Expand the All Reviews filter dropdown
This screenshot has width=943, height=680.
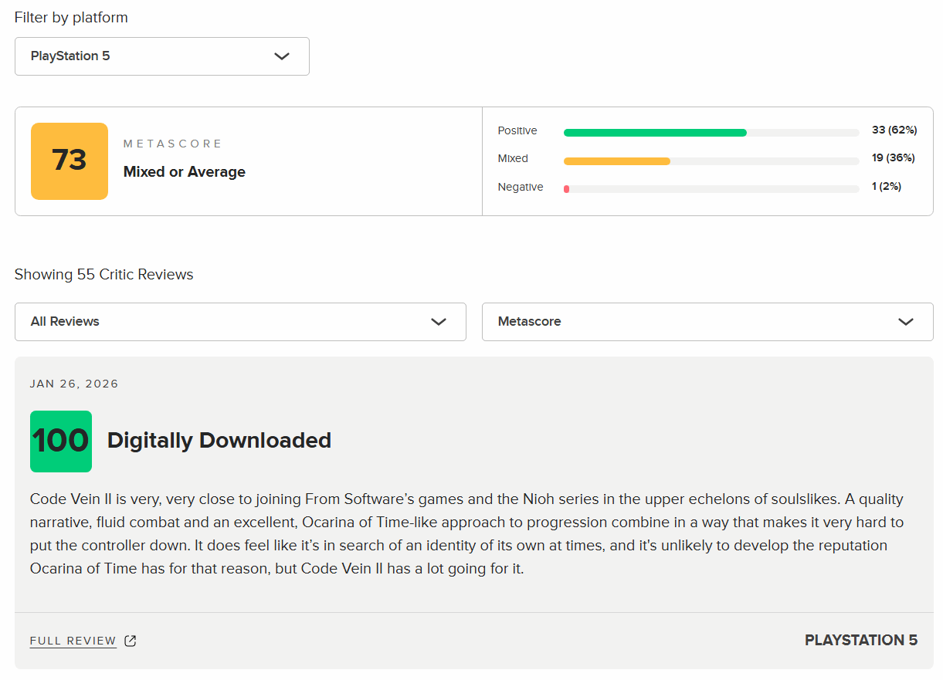click(x=239, y=322)
